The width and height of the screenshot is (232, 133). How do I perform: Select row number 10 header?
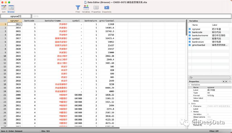click(4, 56)
